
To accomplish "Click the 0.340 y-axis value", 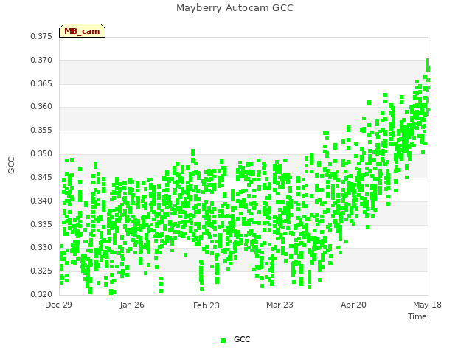I will (41, 201).
